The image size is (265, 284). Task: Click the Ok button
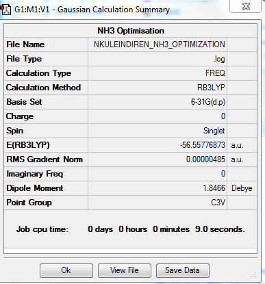pos(66,270)
